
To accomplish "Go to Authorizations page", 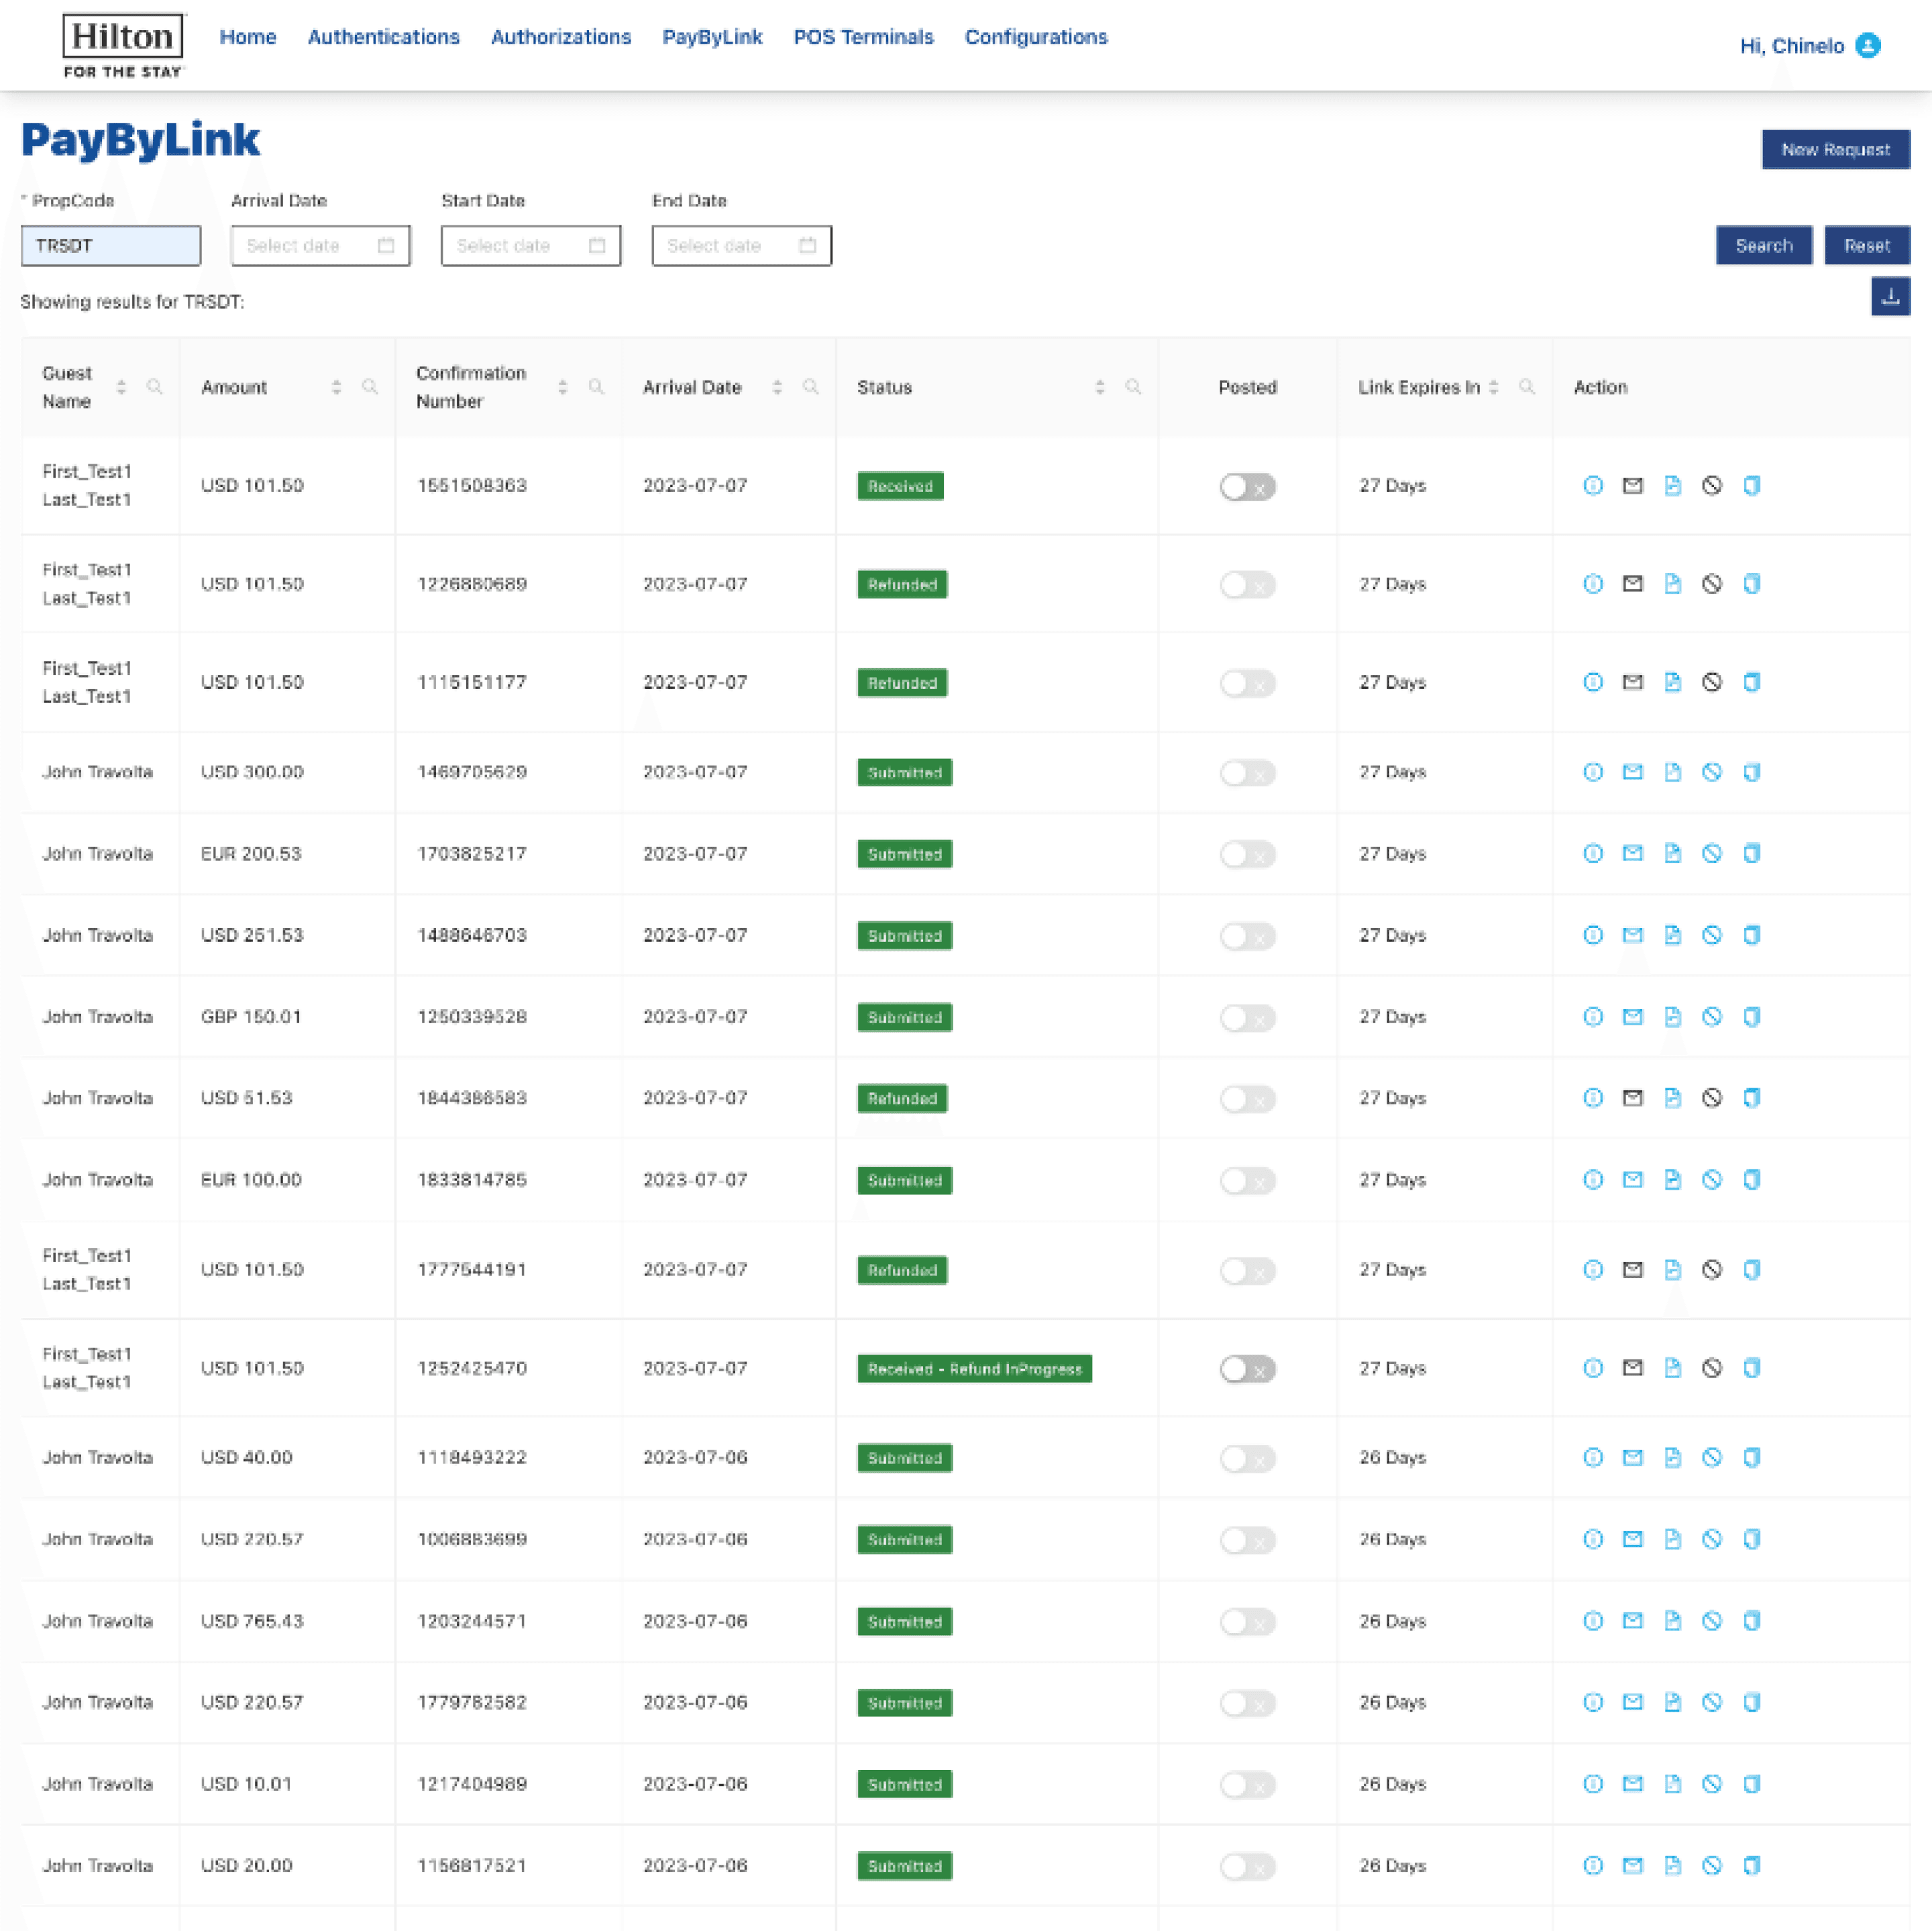I will 560,37.
